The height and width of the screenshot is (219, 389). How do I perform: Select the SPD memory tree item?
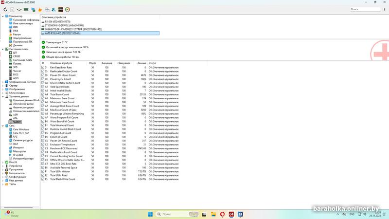click(15, 67)
